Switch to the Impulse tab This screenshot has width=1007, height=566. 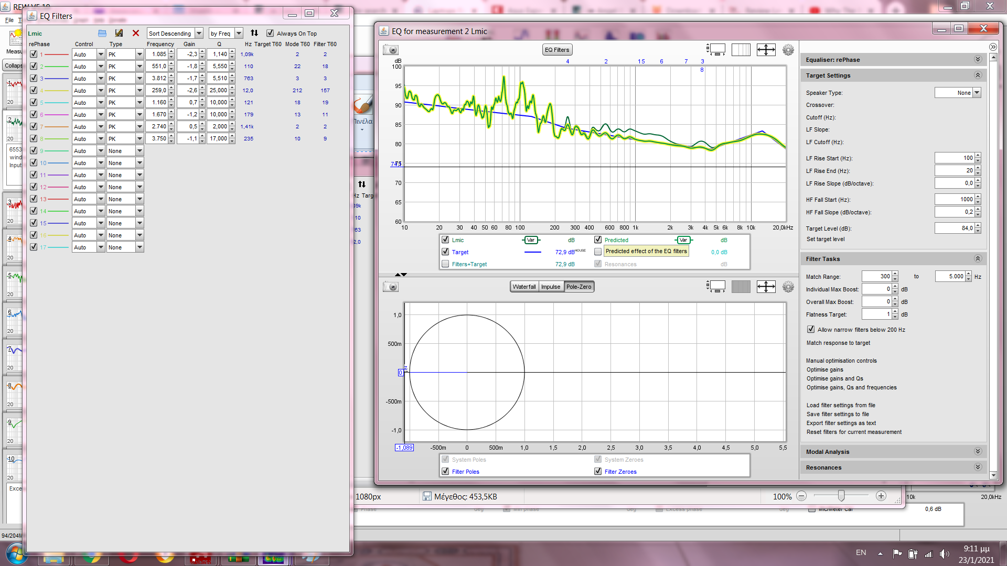pos(551,287)
